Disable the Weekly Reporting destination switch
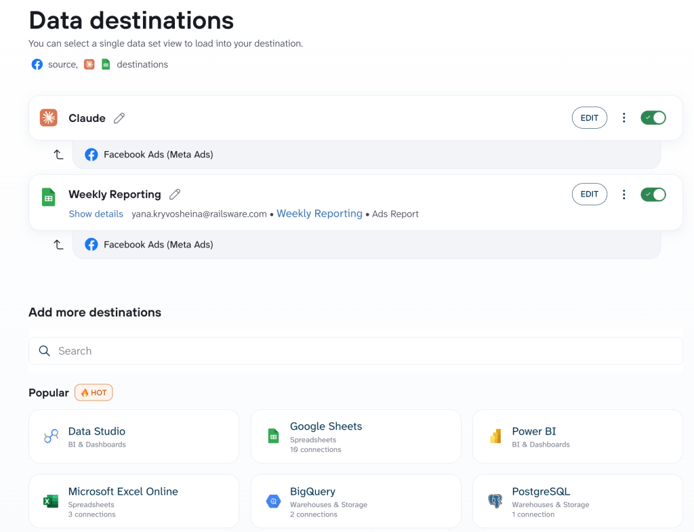This screenshot has width=694, height=532. (653, 195)
